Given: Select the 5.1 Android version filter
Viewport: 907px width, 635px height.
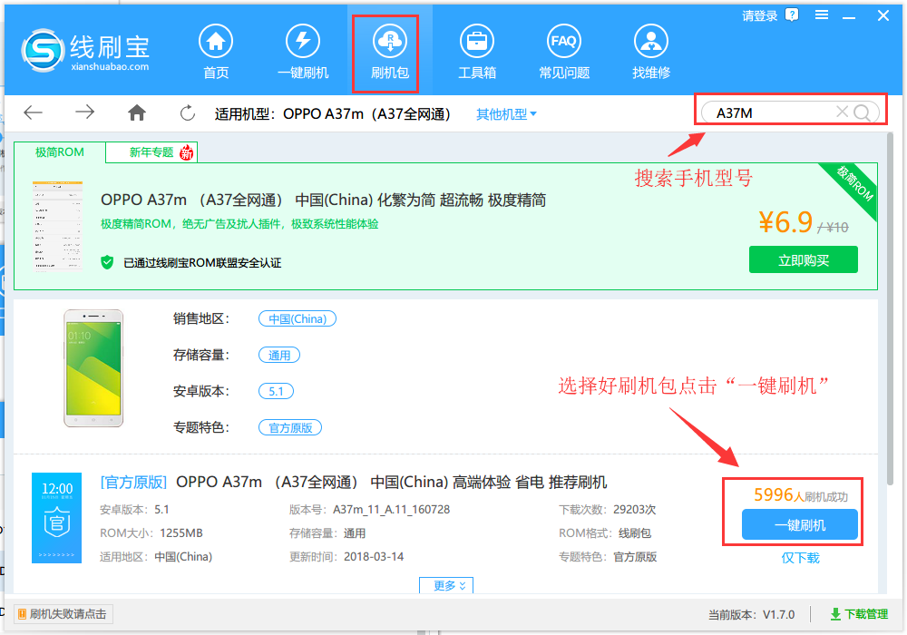Looking at the screenshot, I should (x=276, y=392).
